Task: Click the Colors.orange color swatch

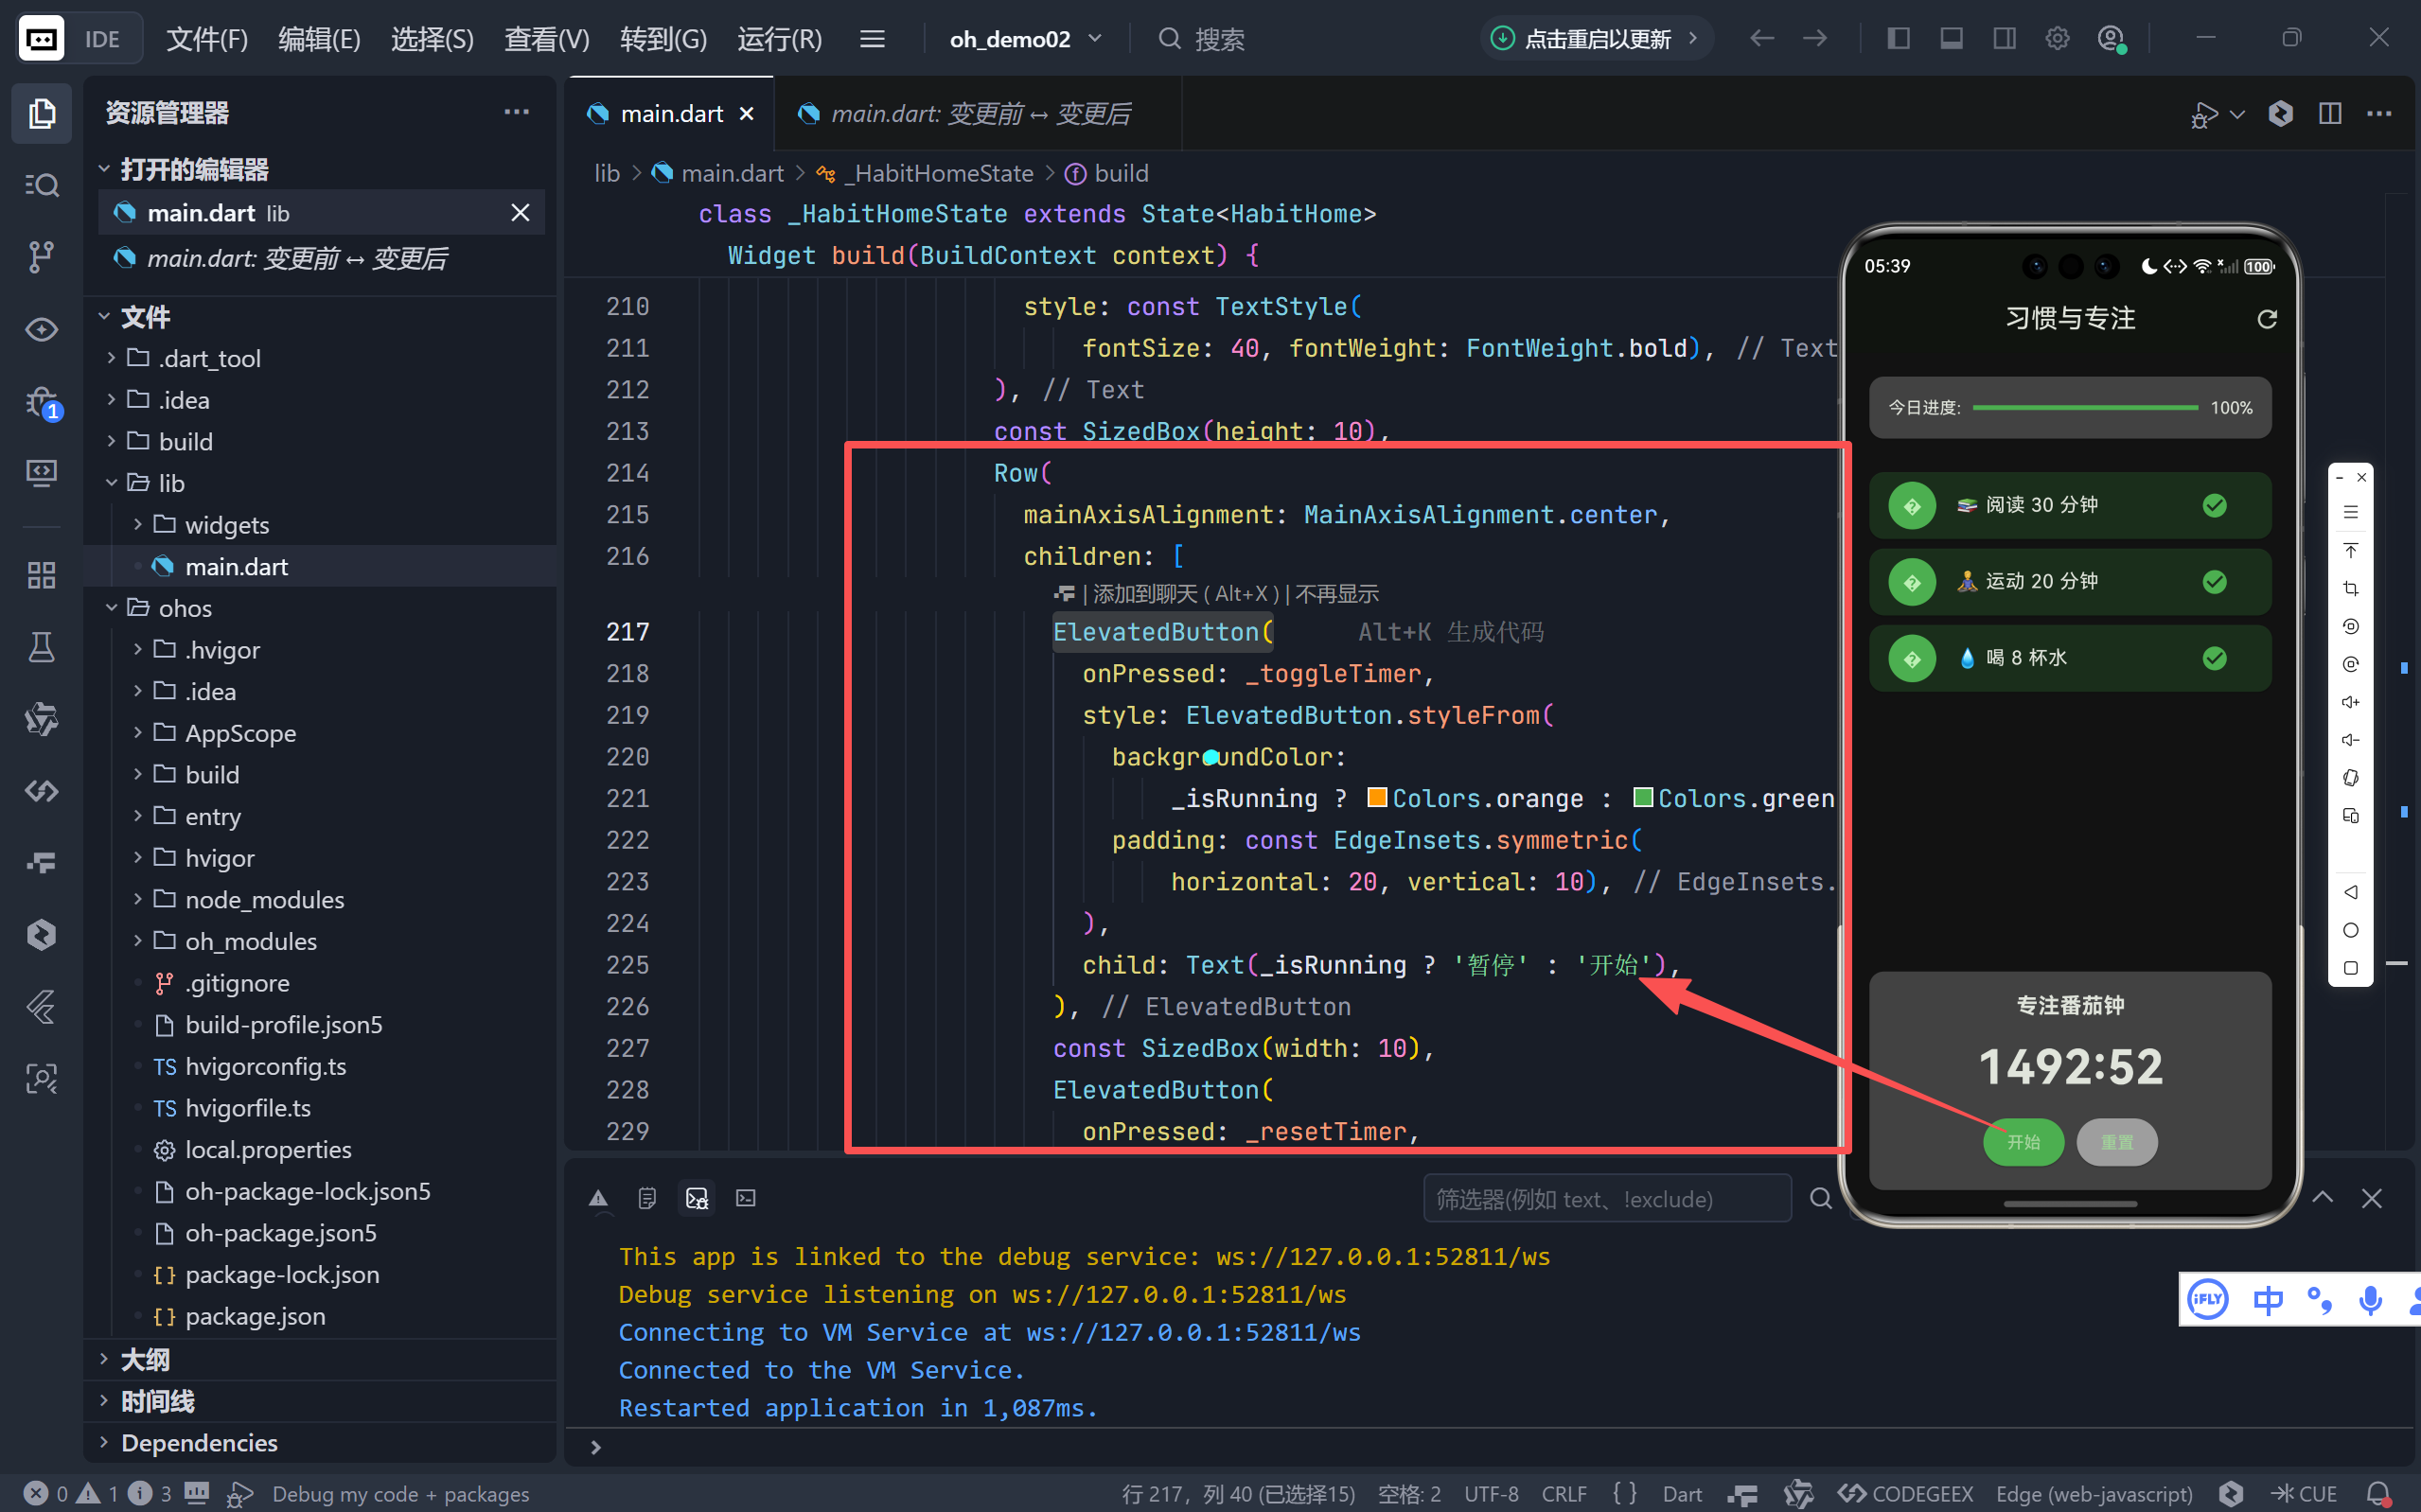Action: 1377,797
